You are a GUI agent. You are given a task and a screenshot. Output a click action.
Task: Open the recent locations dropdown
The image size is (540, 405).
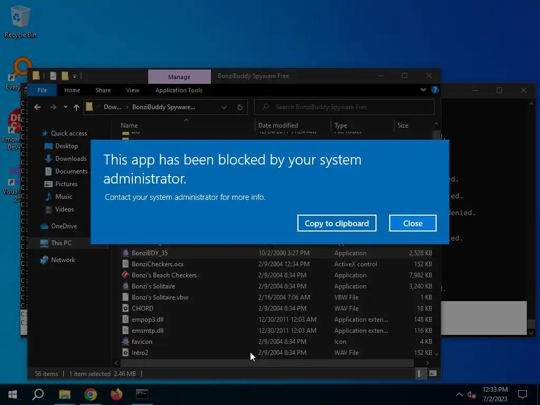[65, 107]
